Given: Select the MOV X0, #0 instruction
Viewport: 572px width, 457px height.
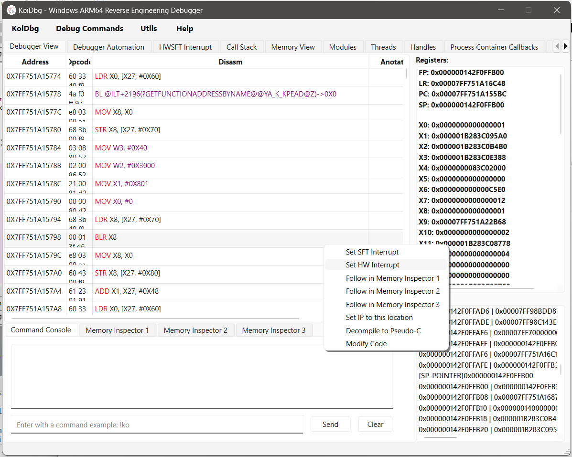Looking at the screenshot, I should coord(204,202).
